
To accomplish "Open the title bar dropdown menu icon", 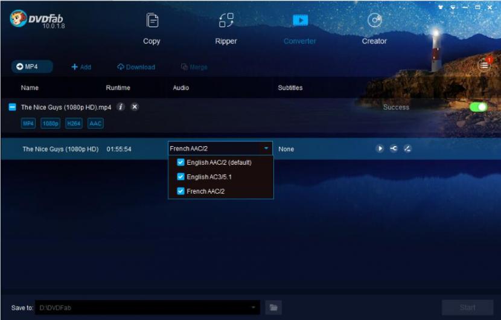I will (x=453, y=7).
